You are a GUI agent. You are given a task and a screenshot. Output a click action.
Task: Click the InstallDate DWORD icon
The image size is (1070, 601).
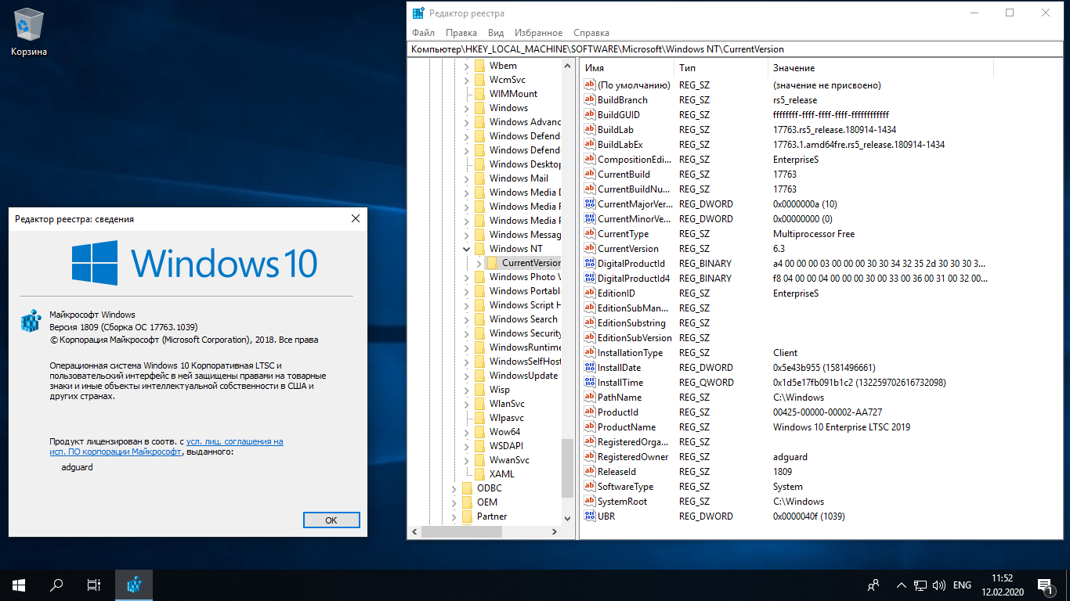[x=590, y=368]
